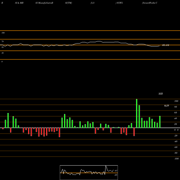Click the '-80' label on the MR axis
Screen dimensions: 180x180
pos(176,153)
